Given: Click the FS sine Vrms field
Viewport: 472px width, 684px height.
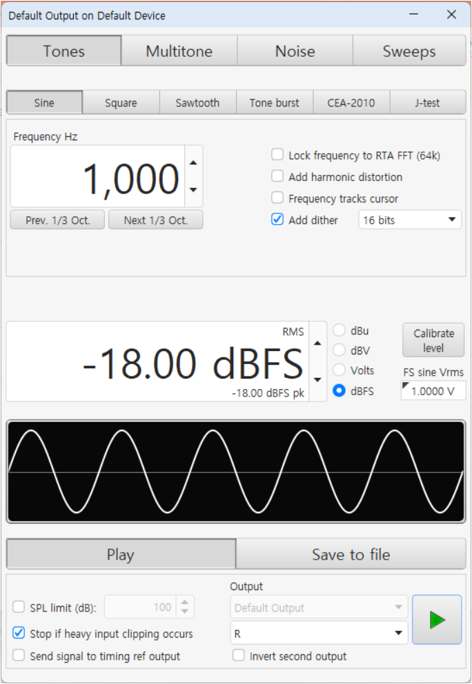Looking at the screenshot, I should tap(433, 391).
